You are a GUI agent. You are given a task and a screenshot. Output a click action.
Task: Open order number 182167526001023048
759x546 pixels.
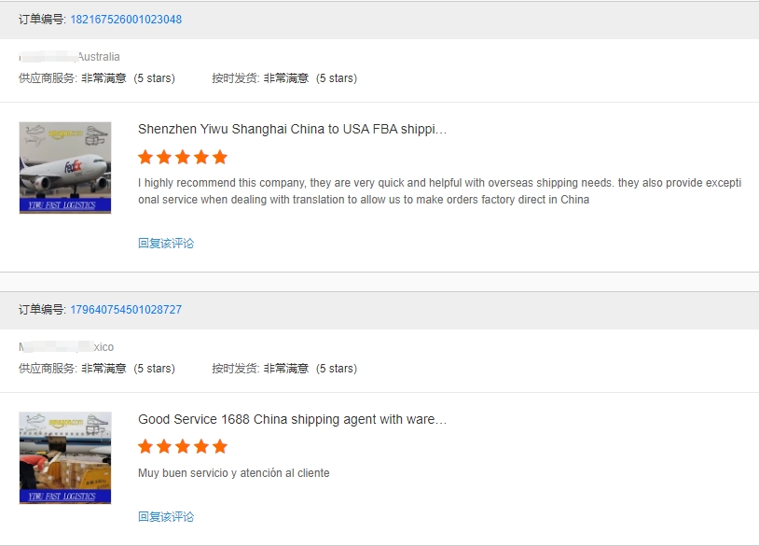click(x=126, y=20)
